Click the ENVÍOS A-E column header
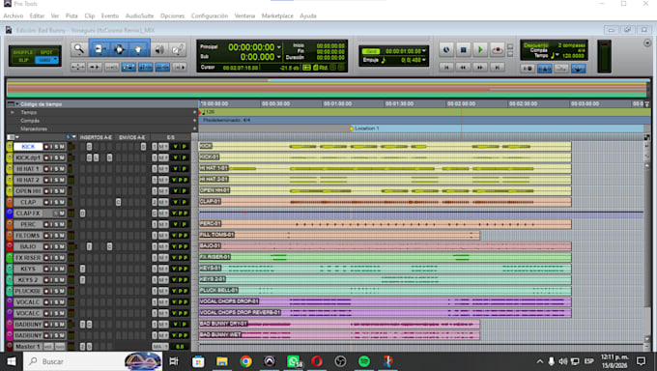Image resolution: width=657 pixels, height=371 pixels. [132, 137]
